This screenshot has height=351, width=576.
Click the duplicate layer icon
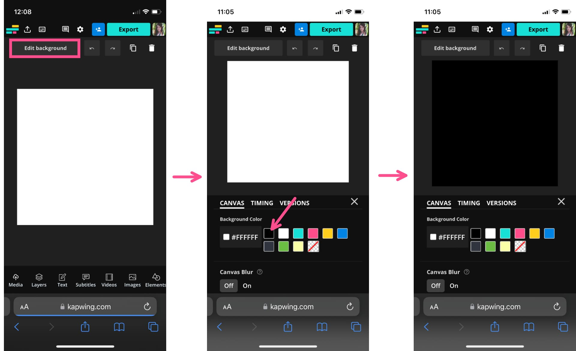pyautogui.click(x=133, y=48)
